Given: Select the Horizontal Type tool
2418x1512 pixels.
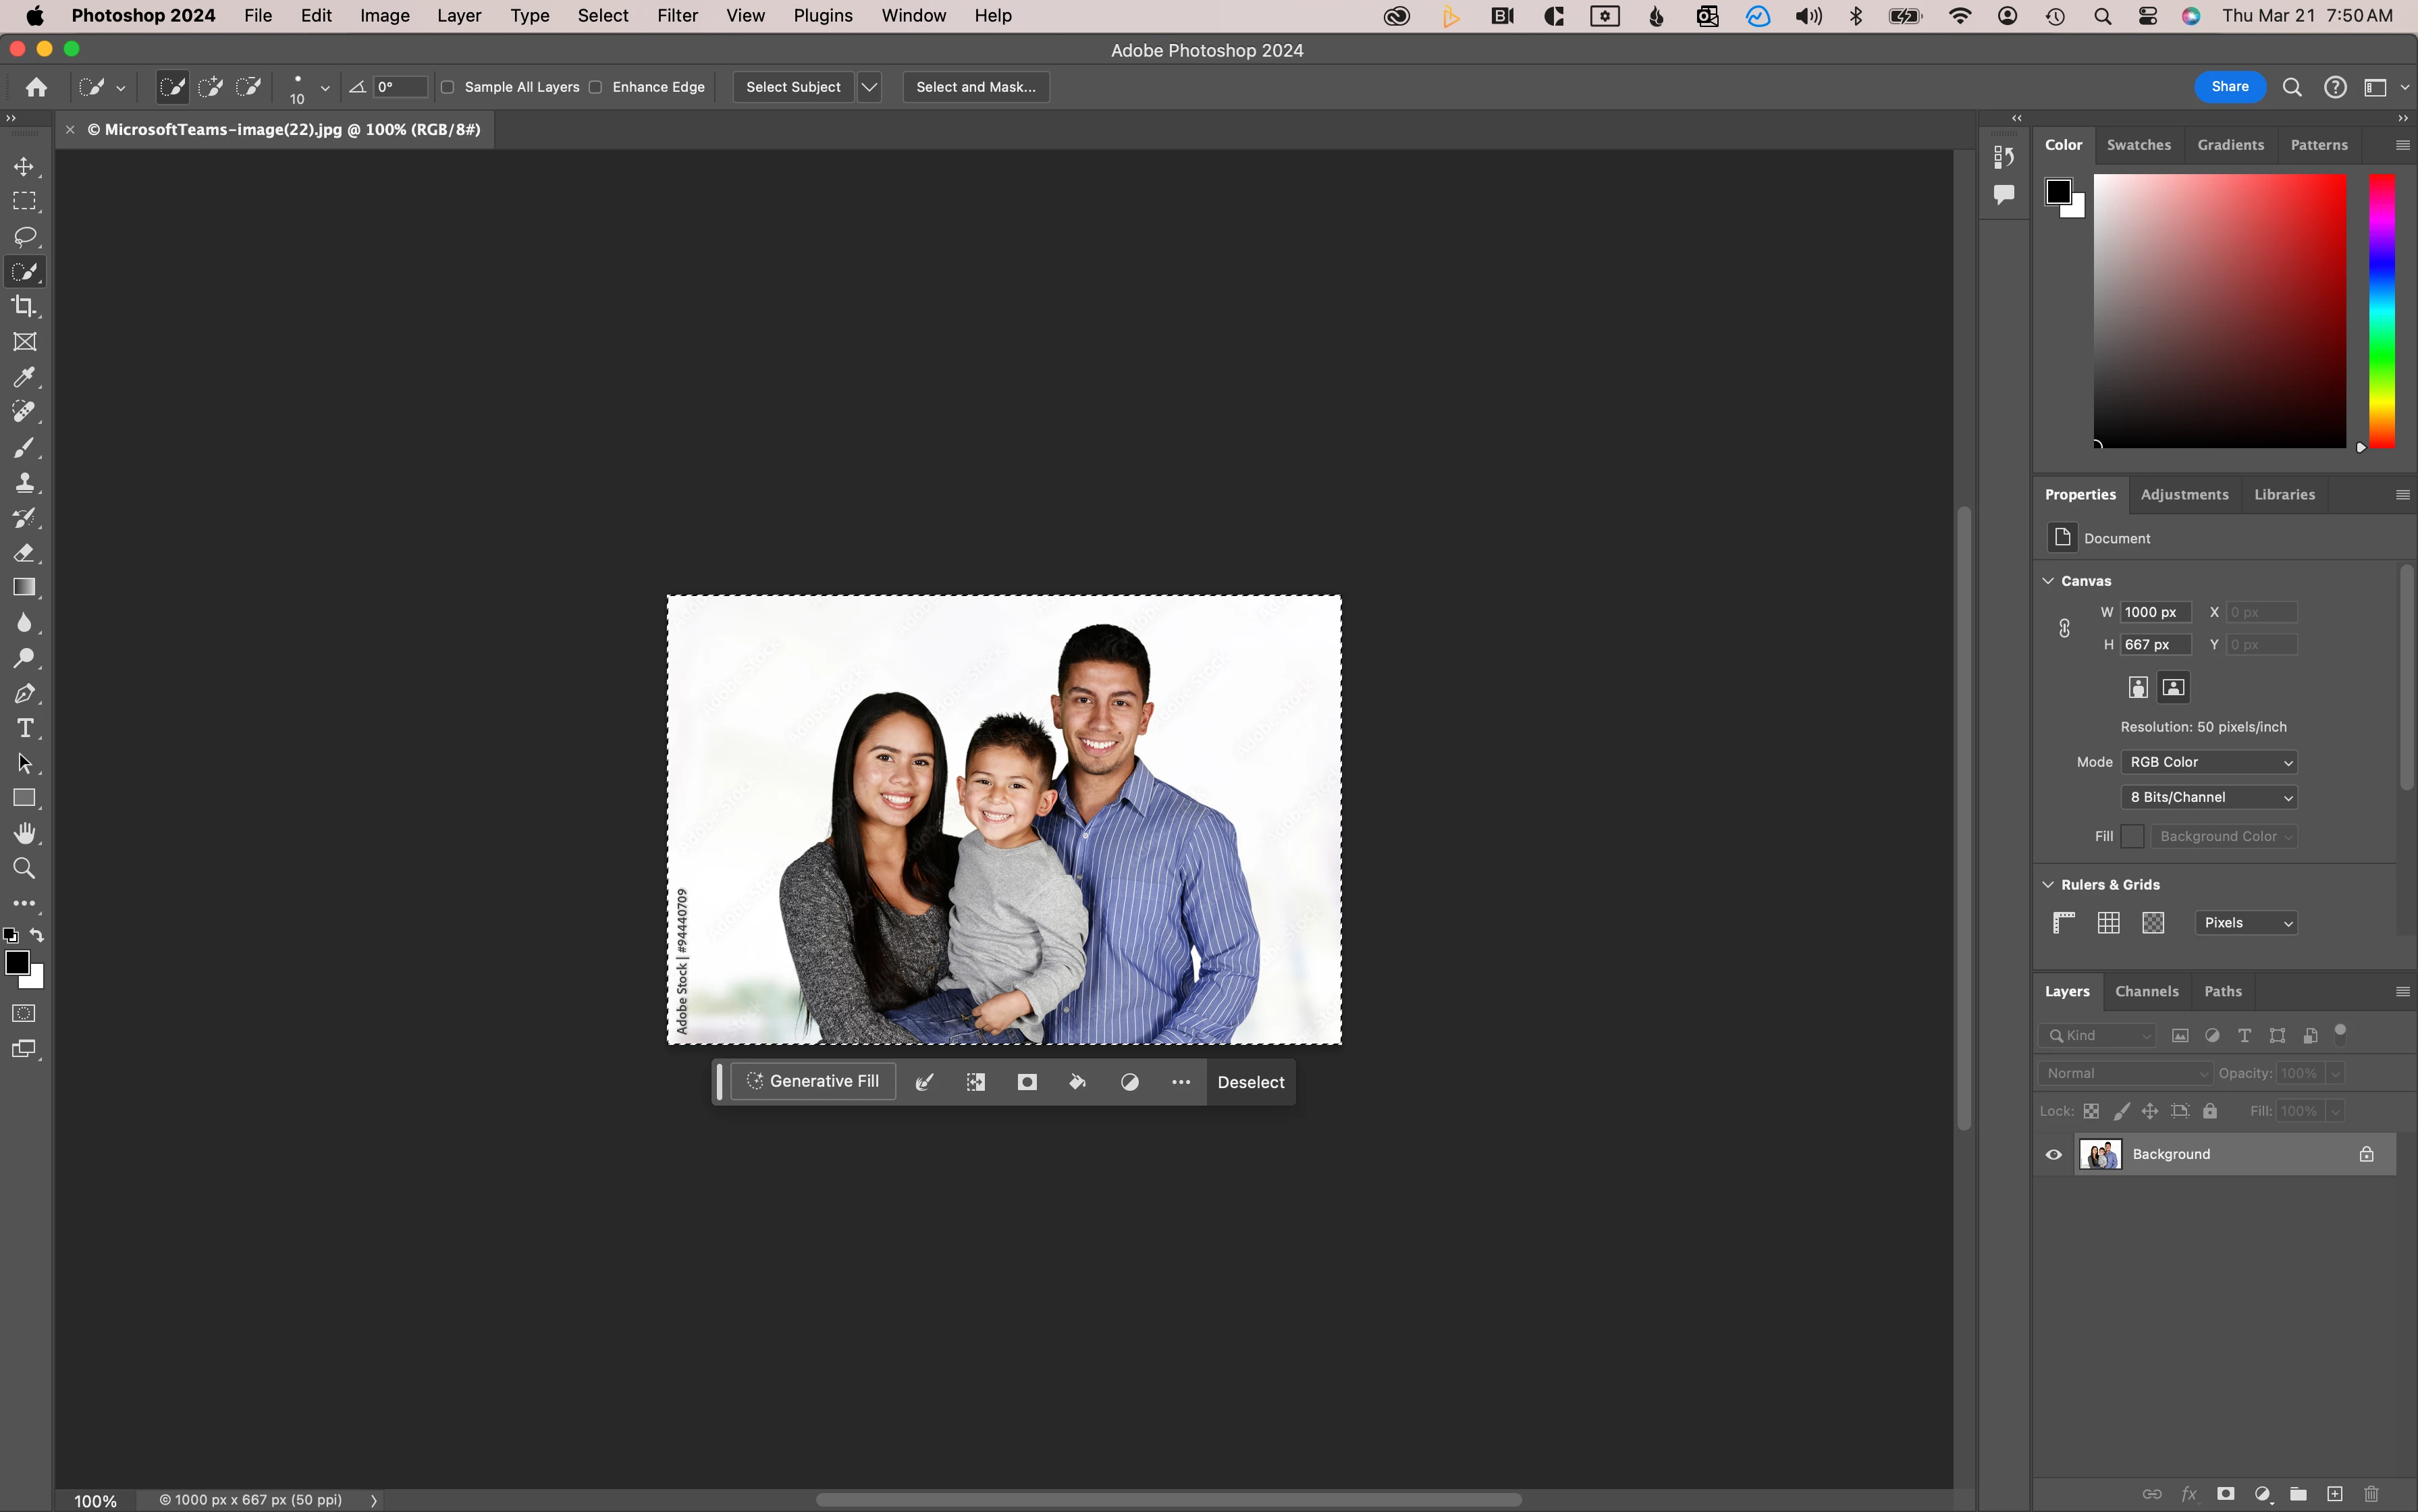Looking at the screenshot, I should [24, 728].
